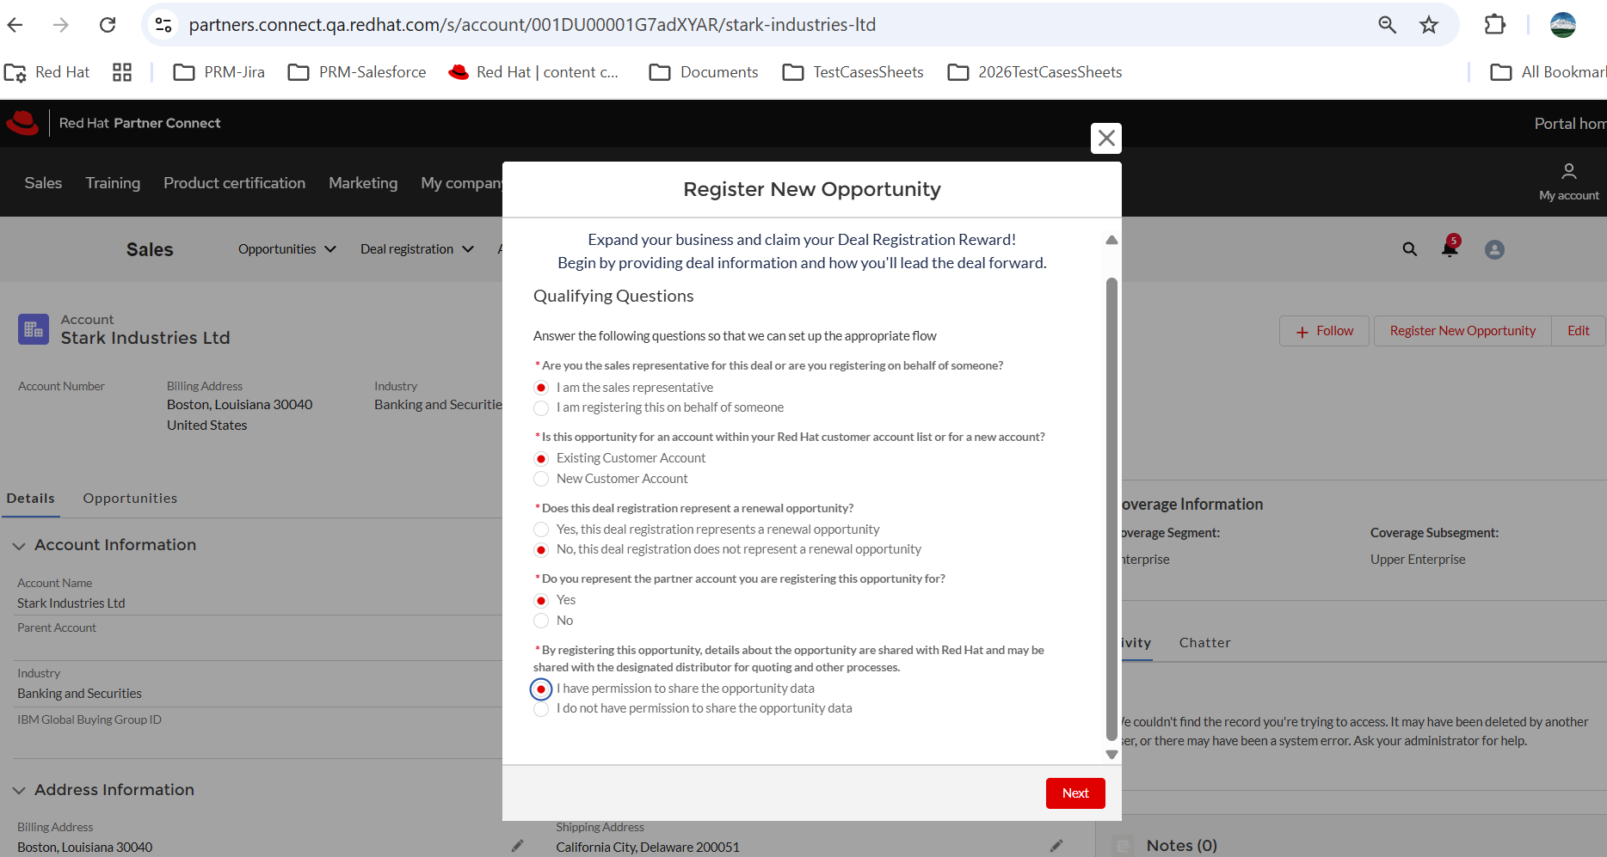Collapse the Account Information section
1607x857 pixels.
tap(19, 545)
